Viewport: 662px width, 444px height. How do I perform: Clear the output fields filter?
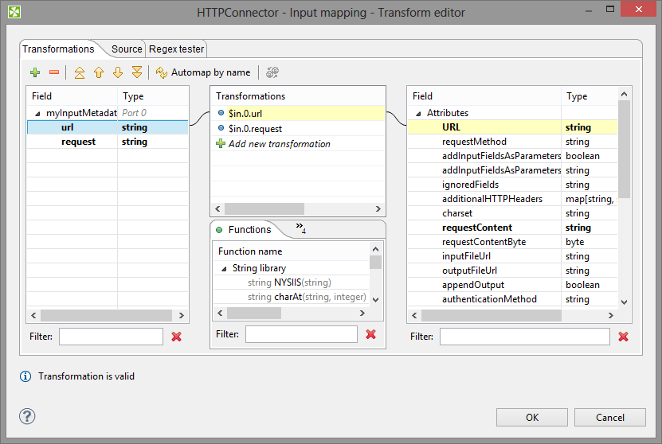[623, 337]
